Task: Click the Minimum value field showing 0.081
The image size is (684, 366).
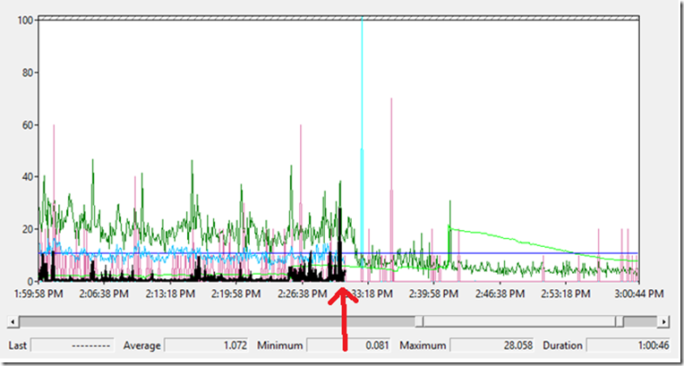Action: point(348,345)
